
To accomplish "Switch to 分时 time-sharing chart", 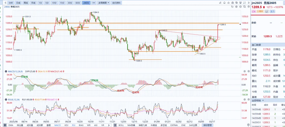I will (x=11, y=3).
